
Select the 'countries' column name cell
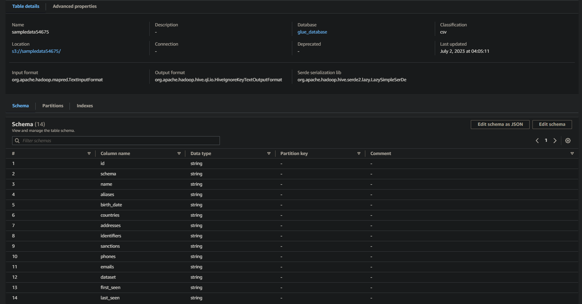coord(110,215)
